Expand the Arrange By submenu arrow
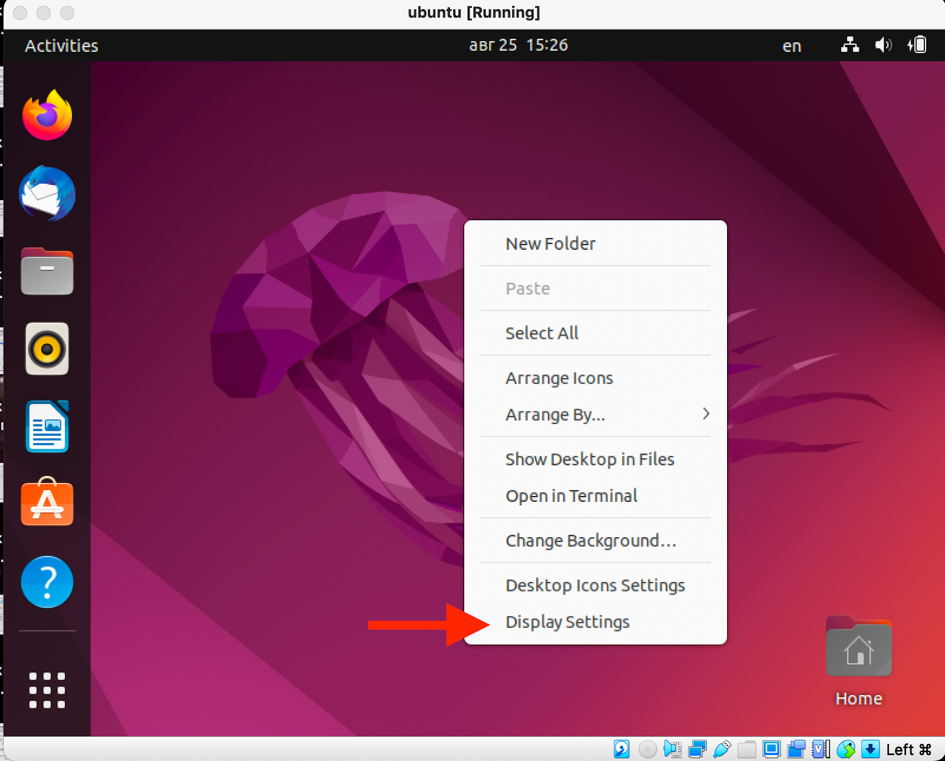 (706, 414)
